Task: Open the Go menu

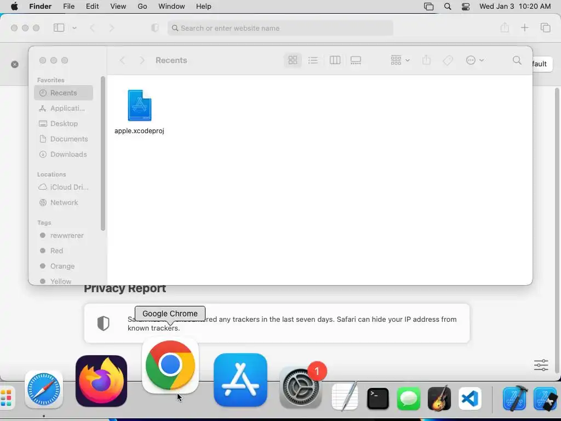Action: tap(142, 7)
